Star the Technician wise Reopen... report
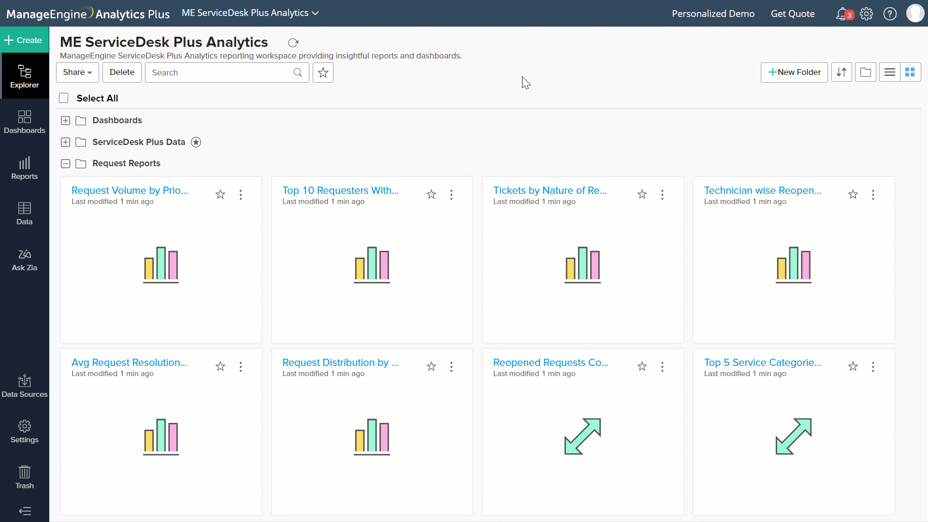This screenshot has height=522, width=928. (853, 194)
